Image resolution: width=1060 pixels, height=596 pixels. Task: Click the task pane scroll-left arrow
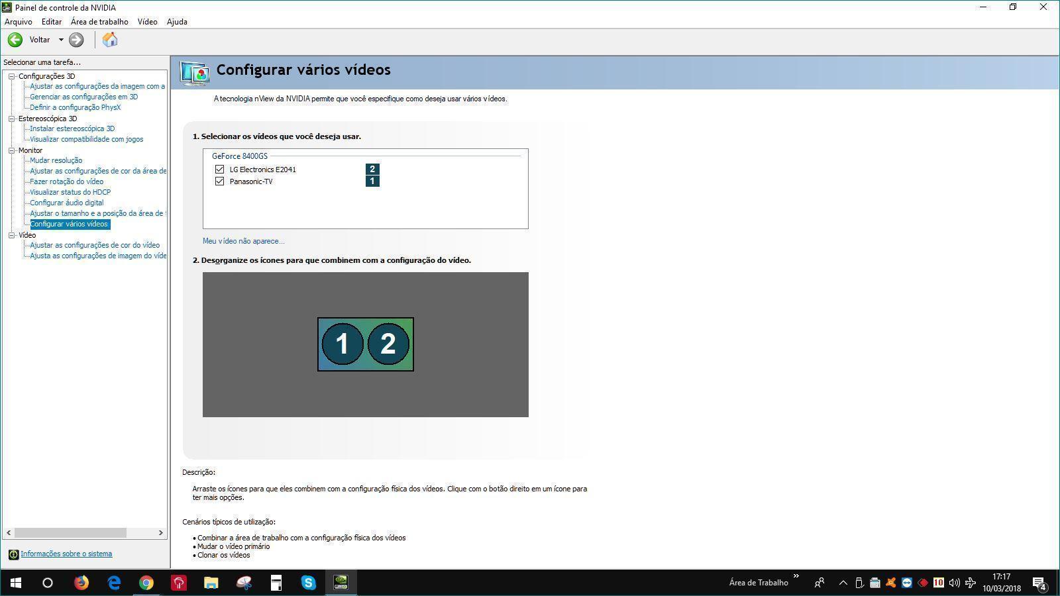[x=9, y=532]
